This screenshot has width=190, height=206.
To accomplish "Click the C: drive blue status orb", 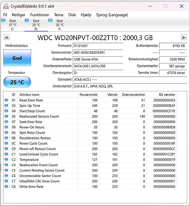I will [x=3, y=20].
